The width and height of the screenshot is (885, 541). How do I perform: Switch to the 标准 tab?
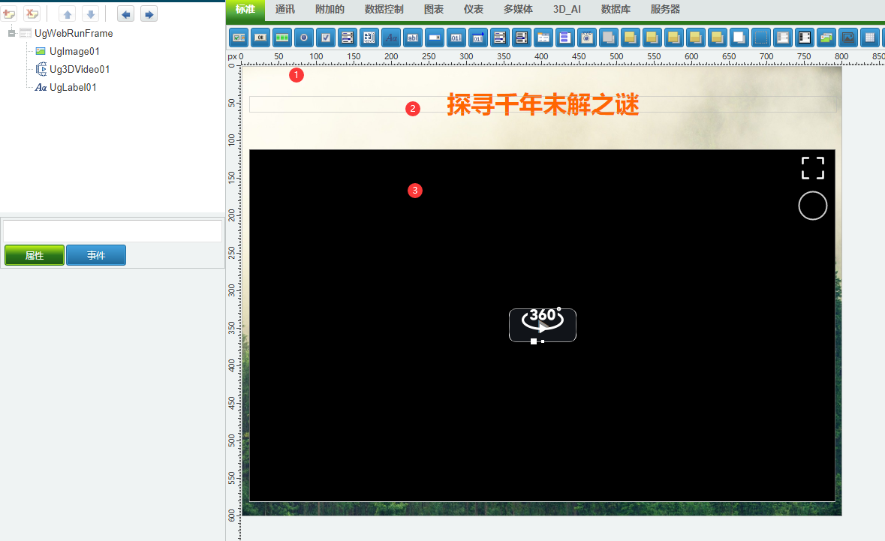point(245,10)
